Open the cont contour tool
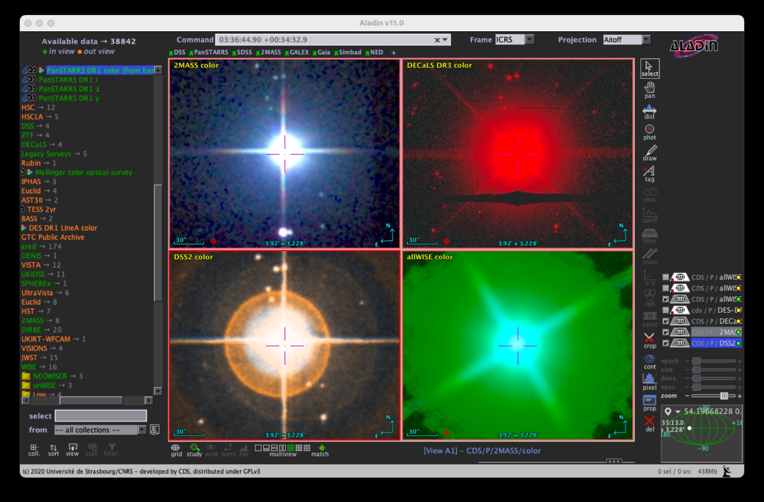 pos(649,361)
